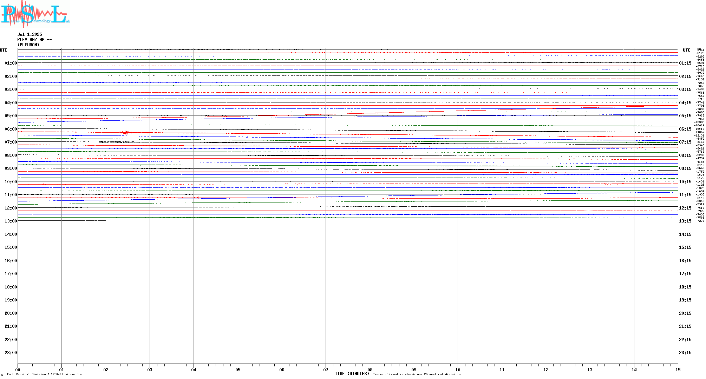Click the right 13:15 time label
This screenshot has height=379, width=706.
click(x=685, y=221)
